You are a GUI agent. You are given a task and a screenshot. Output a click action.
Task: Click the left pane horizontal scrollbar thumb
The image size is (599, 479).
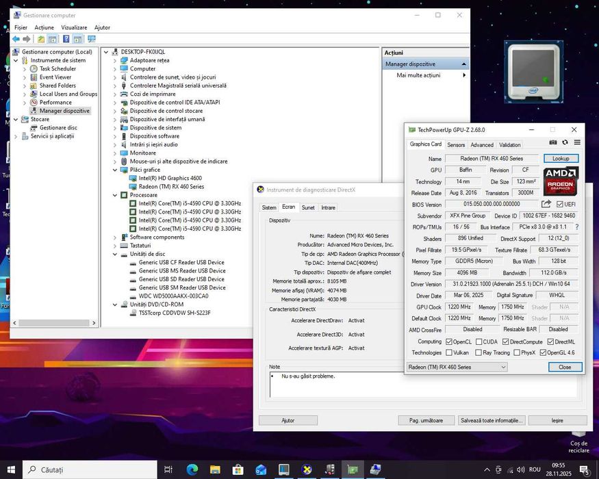pyautogui.click(x=54, y=323)
